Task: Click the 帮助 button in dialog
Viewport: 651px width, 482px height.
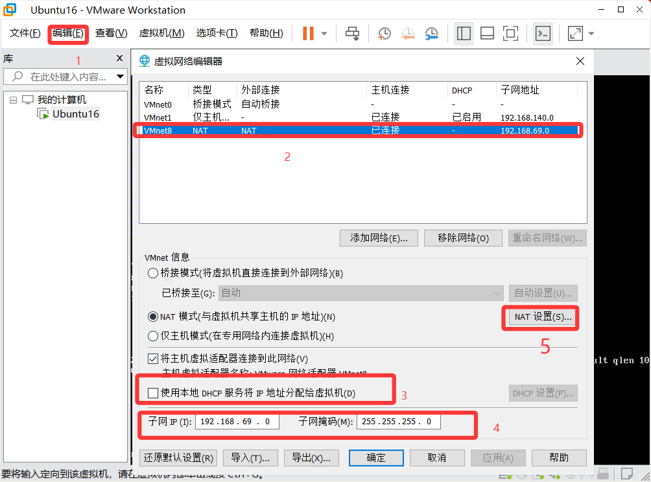Action: [559, 458]
